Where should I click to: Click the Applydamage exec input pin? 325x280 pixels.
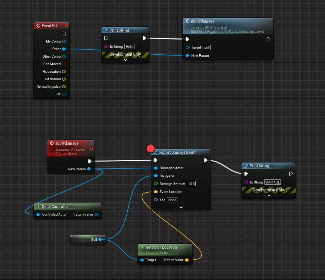coord(187,39)
